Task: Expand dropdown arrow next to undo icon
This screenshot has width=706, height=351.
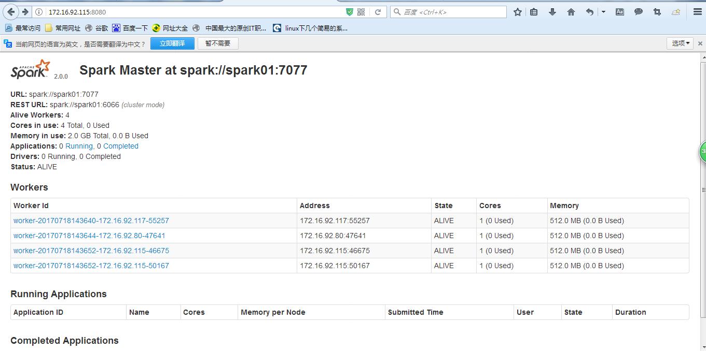Action: [x=603, y=12]
